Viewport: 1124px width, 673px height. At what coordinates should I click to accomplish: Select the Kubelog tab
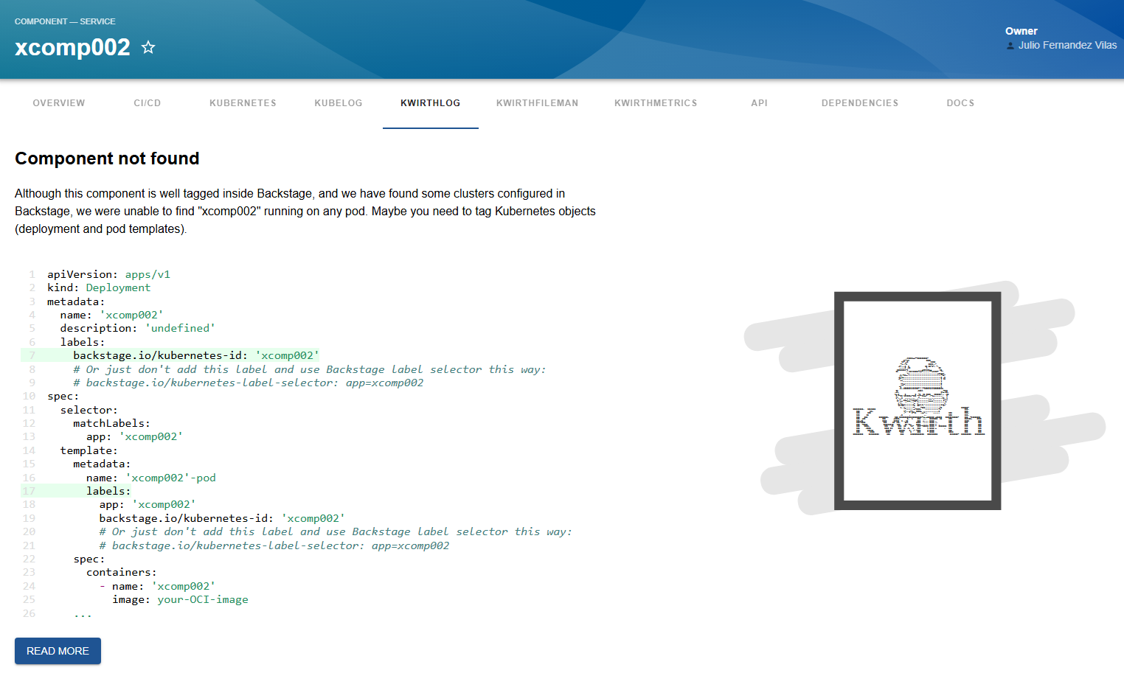coord(339,103)
